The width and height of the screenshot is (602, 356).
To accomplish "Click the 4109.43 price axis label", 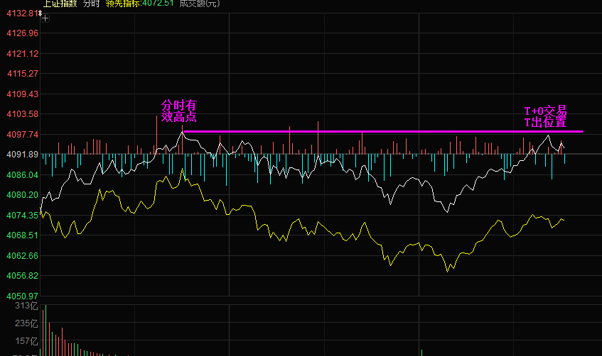I will pyautogui.click(x=22, y=94).
